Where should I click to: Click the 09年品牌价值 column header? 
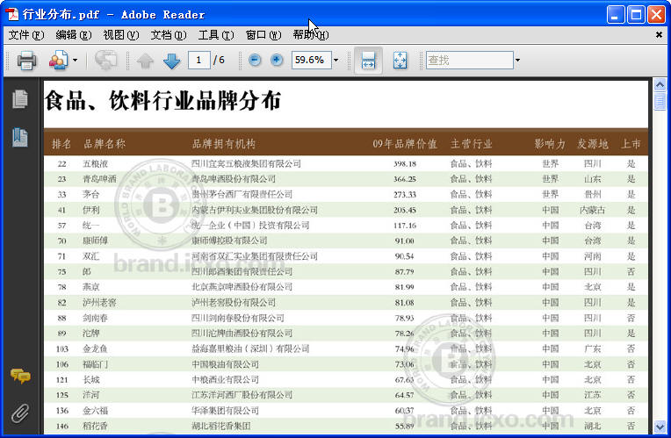[x=405, y=144]
